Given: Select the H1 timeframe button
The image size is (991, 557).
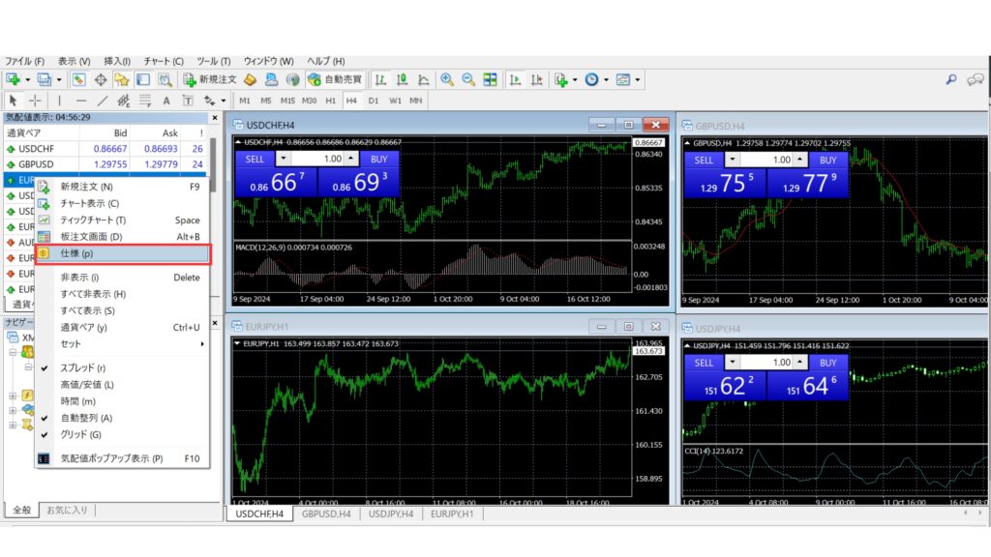Looking at the screenshot, I should [x=331, y=100].
